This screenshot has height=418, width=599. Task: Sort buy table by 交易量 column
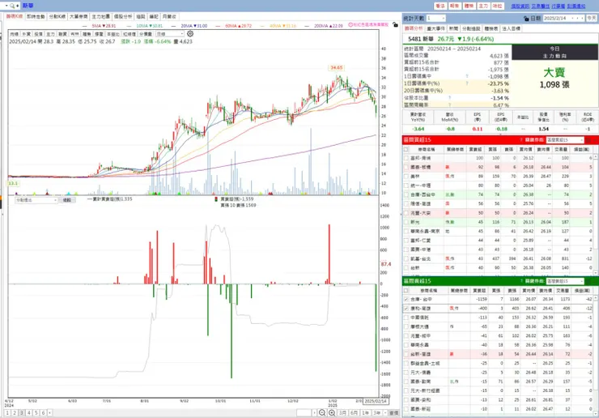click(561, 150)
